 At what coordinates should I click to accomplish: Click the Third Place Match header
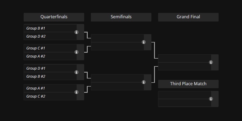pos(188,84)
